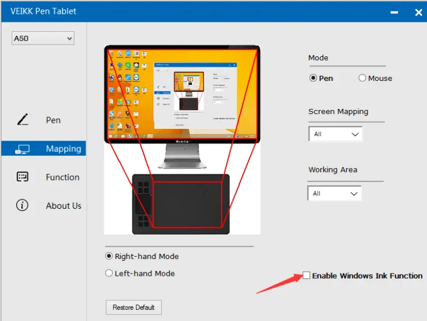Click the Function keyboard icon in sidebar
The image size is (427, 321).
click(23, 177)
